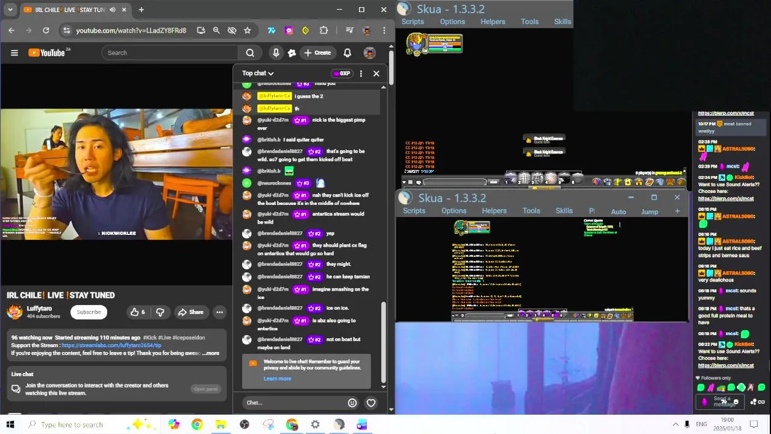Open Skills menu in lower Skua window

[564, 211]
